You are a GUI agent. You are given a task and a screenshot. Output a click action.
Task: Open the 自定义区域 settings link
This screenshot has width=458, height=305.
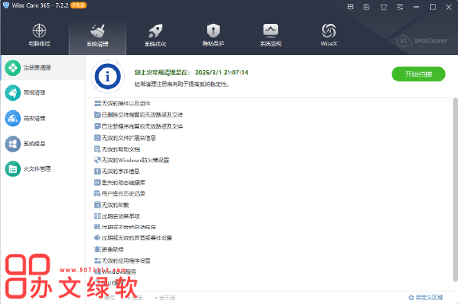click(425, 297)
